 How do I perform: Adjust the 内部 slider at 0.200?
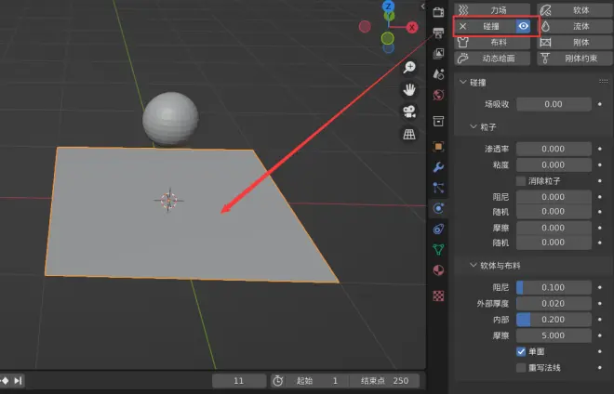[554, 320]
